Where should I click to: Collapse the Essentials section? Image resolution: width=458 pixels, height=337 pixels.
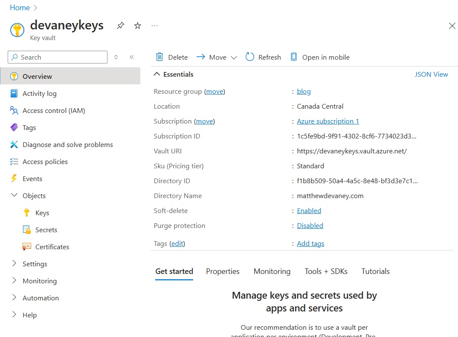[x=157, y=74]
